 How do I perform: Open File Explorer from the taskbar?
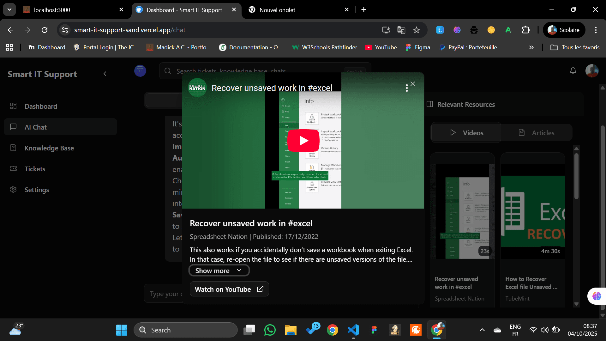coord(291,330)
